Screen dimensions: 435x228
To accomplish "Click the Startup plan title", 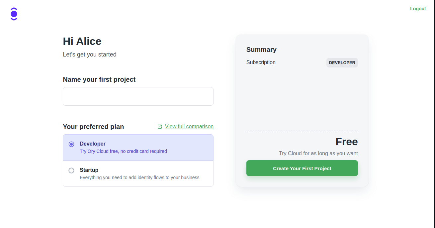I will [89, 170].
